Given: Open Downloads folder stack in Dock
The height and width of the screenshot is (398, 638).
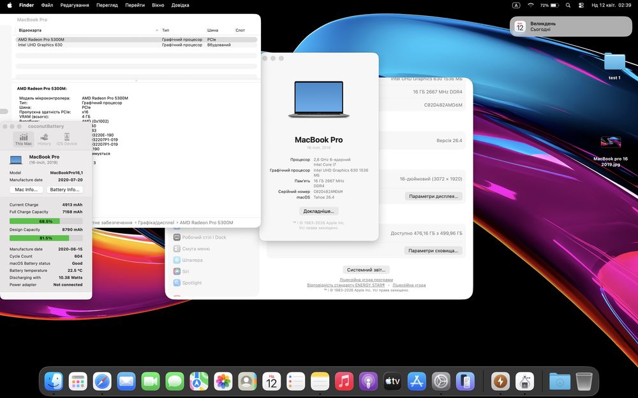Looking at the screenshot, I should click(560, 381).
